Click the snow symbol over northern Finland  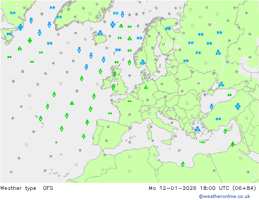[168, 29]
